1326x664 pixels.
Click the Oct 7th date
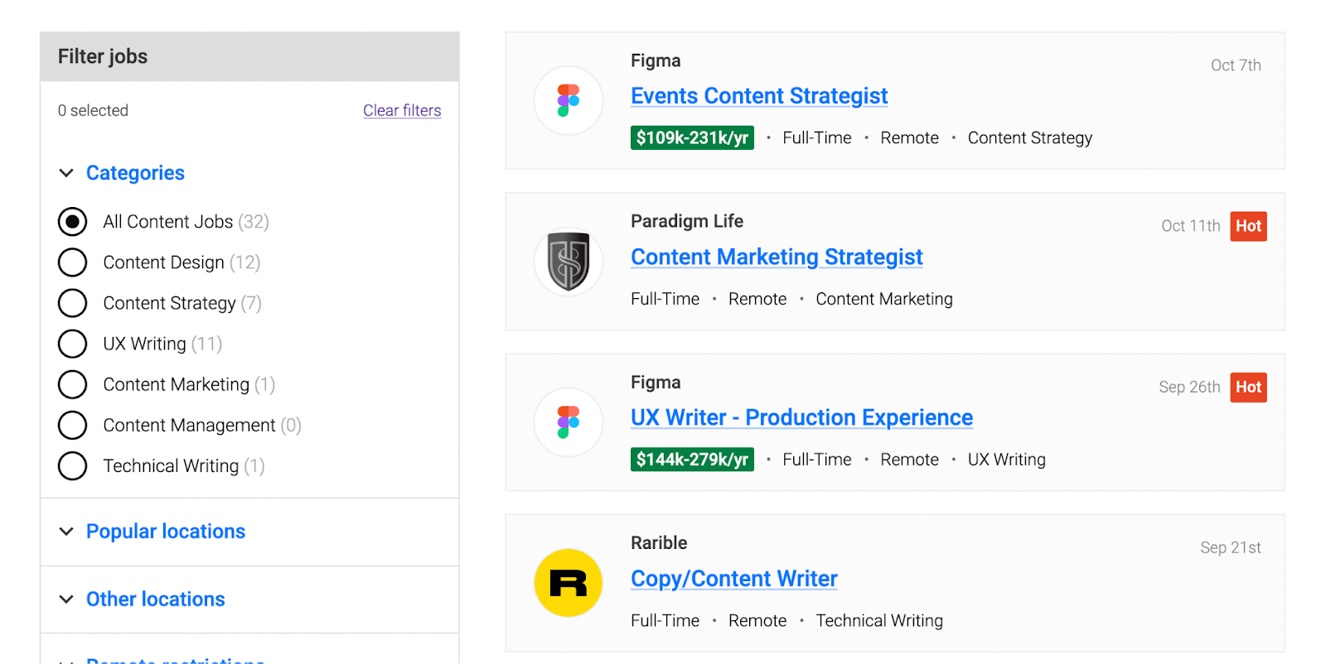(1236, 65)
